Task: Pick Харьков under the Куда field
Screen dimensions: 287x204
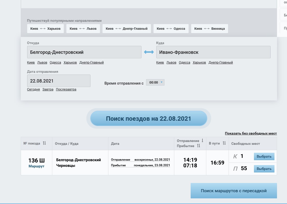Action: click(199, 63)
